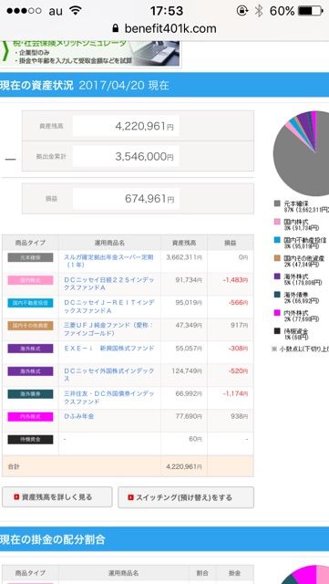Tap the blue 国内不動産投信 type tag
Screen dimensions: 329x584
pos(30,303)
